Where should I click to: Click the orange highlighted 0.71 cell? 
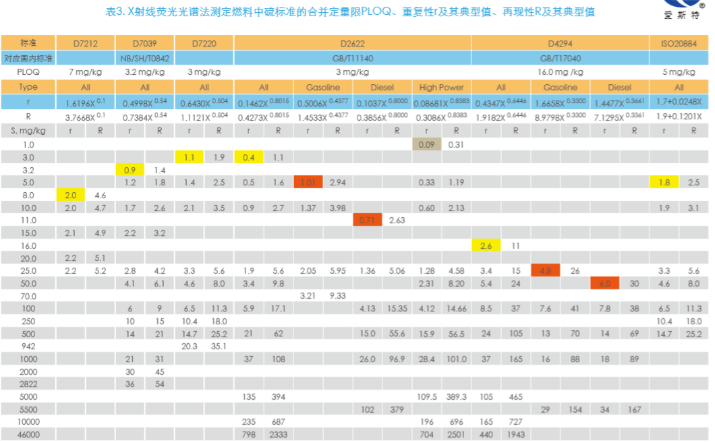pos(368,220)
